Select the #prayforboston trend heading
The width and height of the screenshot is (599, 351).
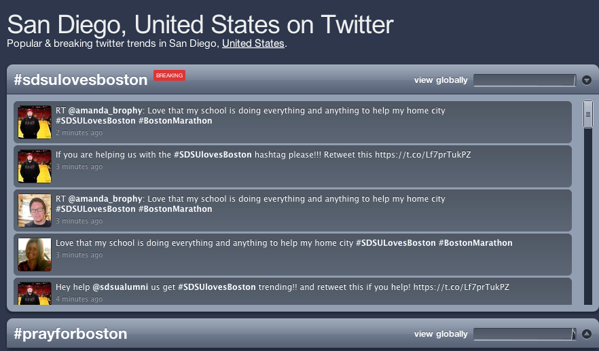(x=71, y=334)
